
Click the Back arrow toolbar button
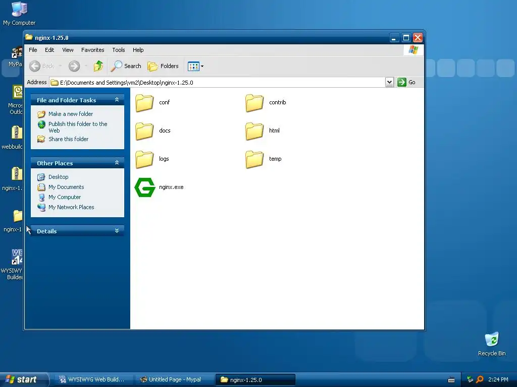tap(41, 66)
